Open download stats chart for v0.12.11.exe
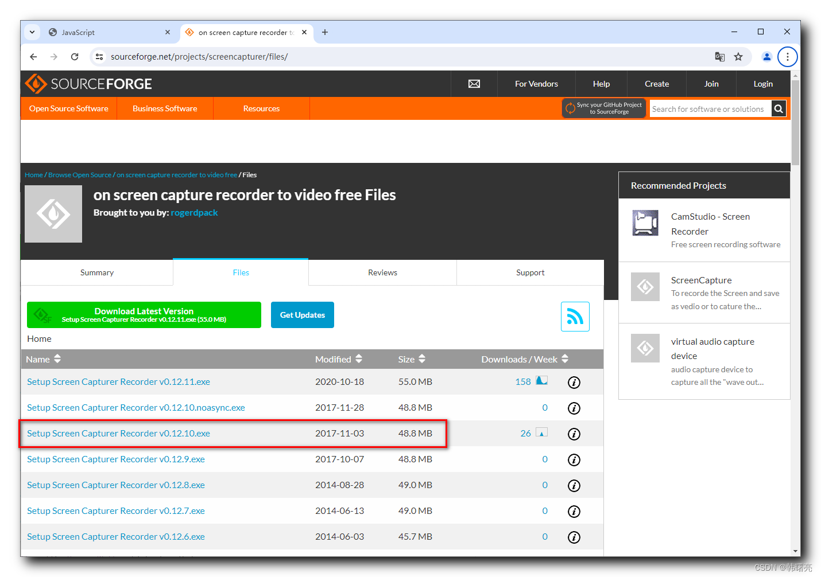Image resolution: width=821 pixels, height=577 pixels. (x=541, y=380)
